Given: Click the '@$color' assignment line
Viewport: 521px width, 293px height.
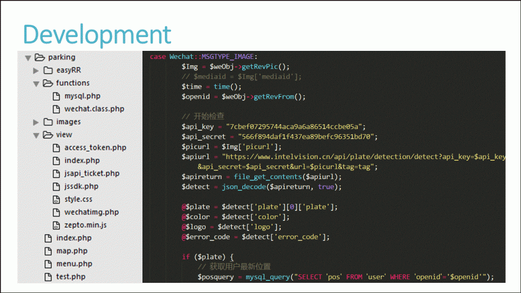Looking at the screenshot, I should coord(236,217).
